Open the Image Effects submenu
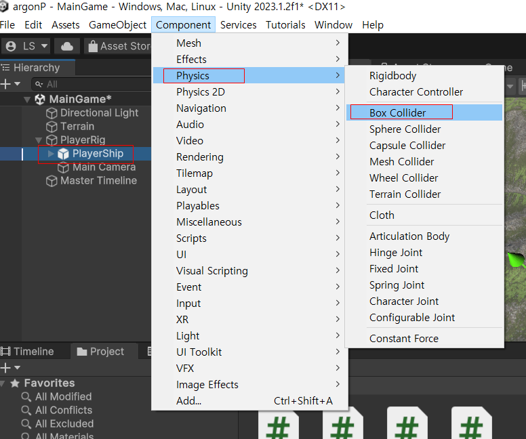This screenshot has width=526, height=439. [249, 384]
